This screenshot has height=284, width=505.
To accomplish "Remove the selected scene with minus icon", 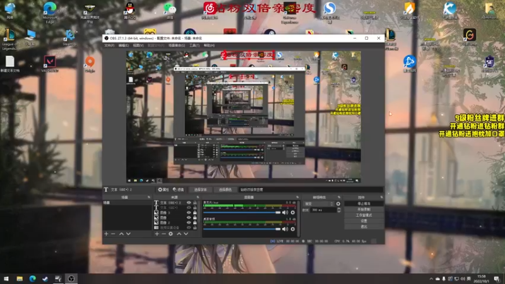I will point(113,234).
